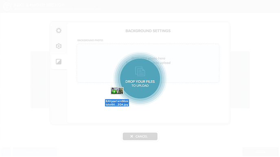
Task: Click the Background Settings heading
Action: (148, 31)
